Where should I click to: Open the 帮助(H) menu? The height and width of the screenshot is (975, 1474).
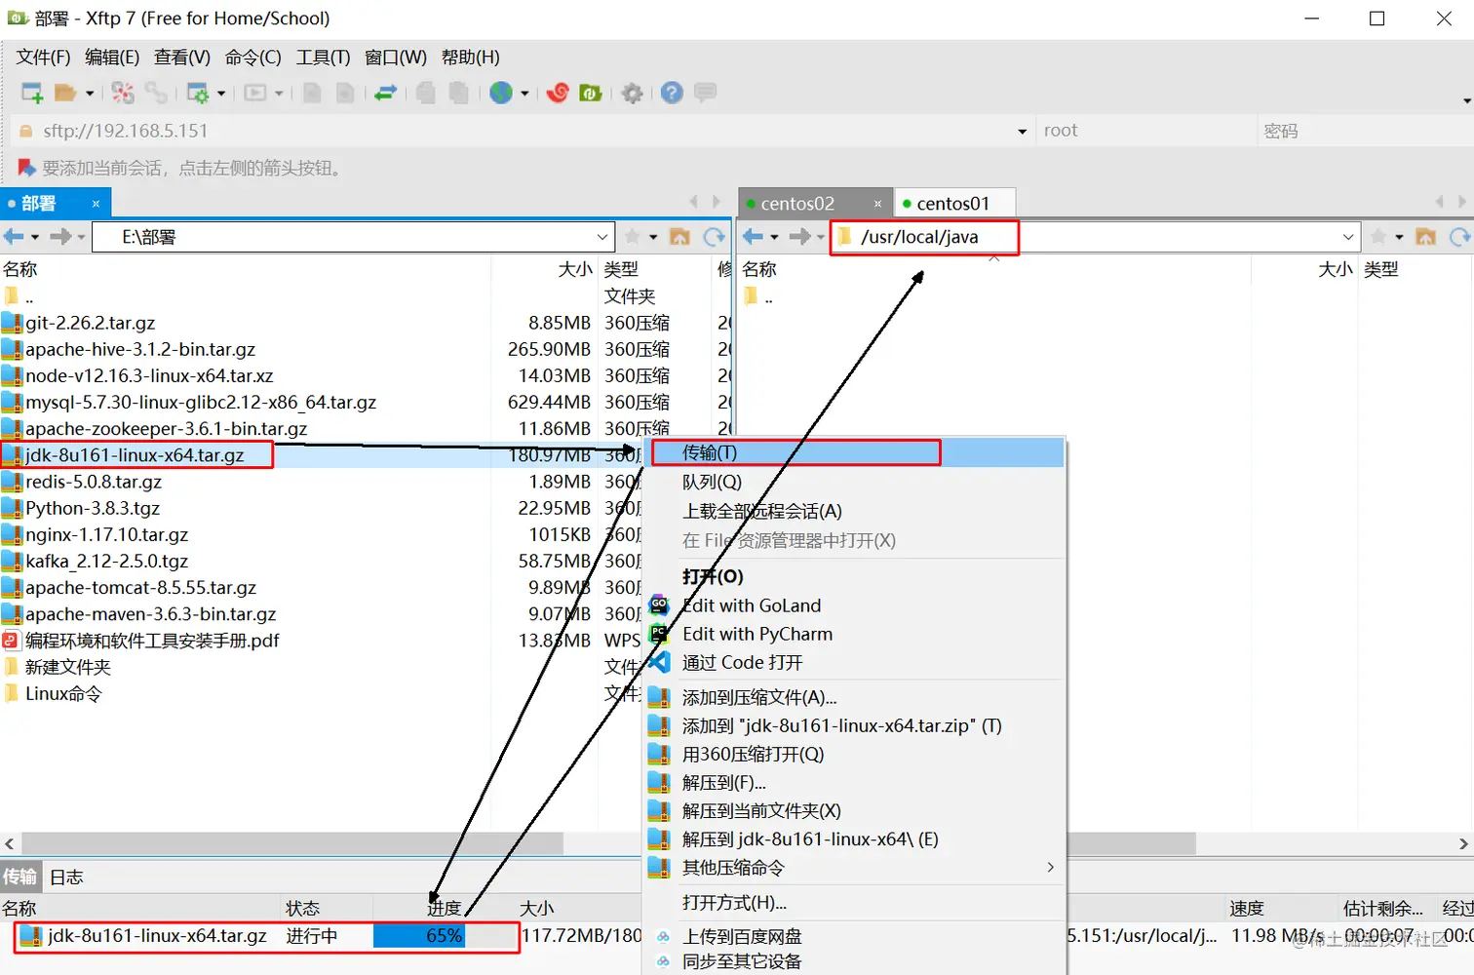click(471, 58)
